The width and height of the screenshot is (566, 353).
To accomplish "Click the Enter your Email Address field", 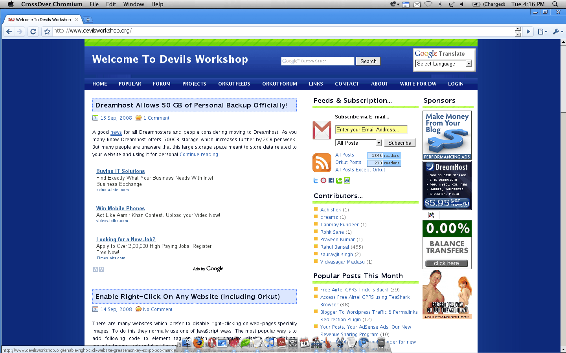I will click(371, 129).
